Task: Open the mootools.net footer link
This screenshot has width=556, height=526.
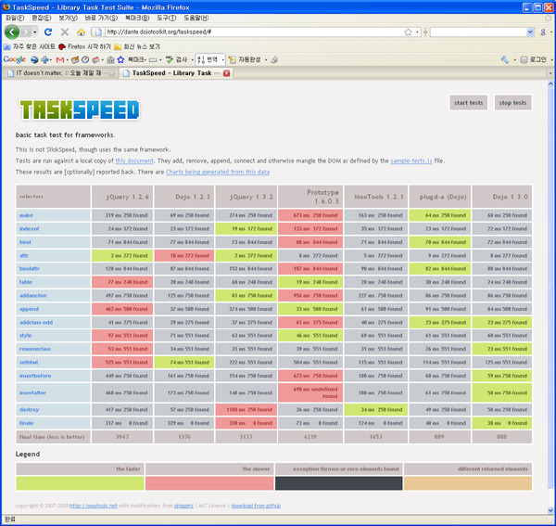Action: coord(94,506)
